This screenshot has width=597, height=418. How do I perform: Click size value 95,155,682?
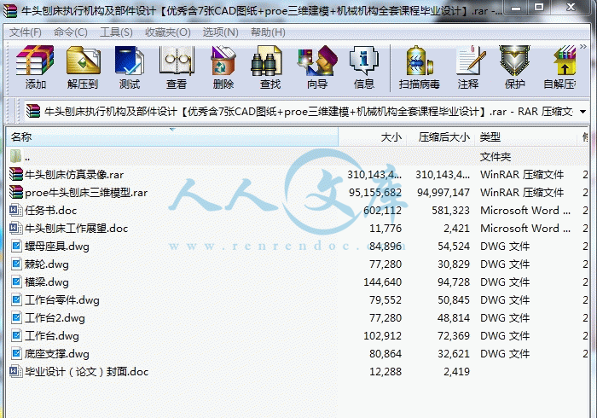[x=375, y=192]
